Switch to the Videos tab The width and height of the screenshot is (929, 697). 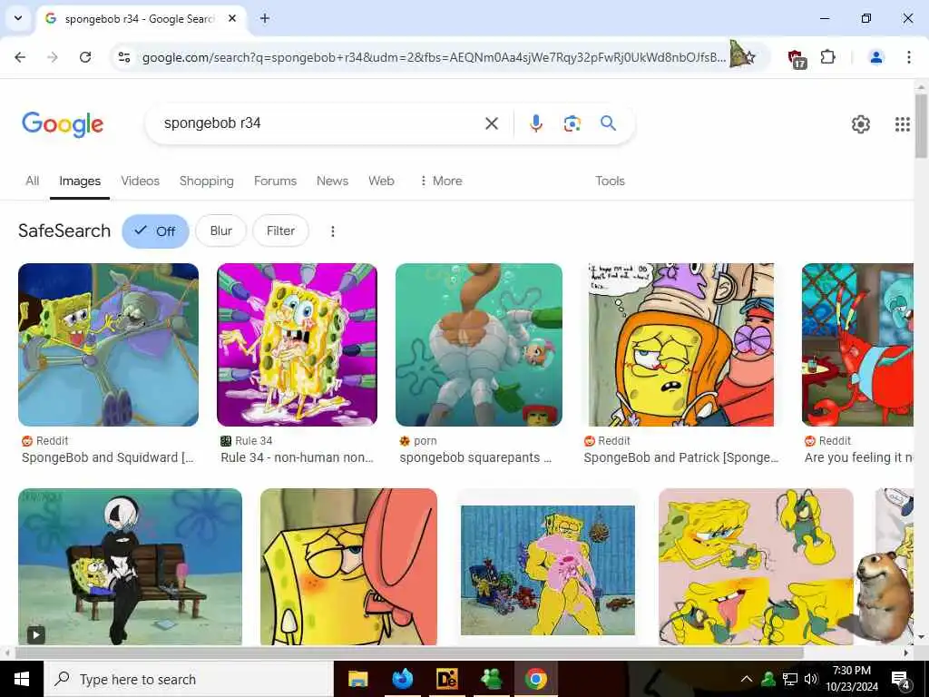pos(141,181)
